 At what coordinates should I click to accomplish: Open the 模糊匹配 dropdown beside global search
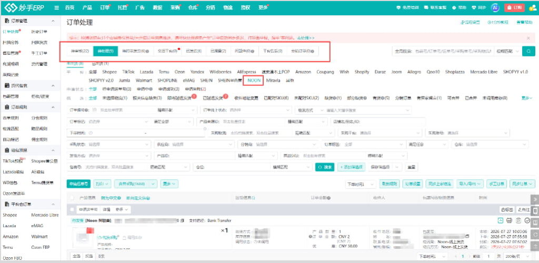tap(507, 51)
